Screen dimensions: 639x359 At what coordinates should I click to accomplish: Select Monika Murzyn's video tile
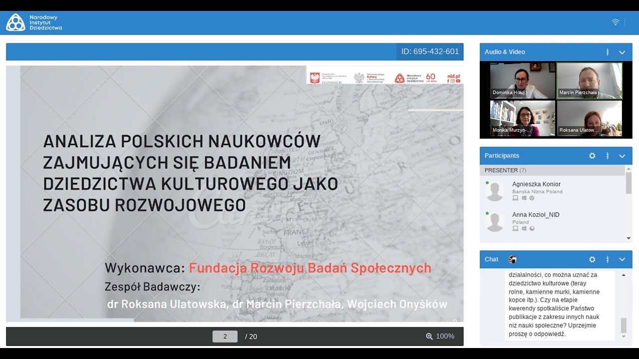(x=523, y=118)
